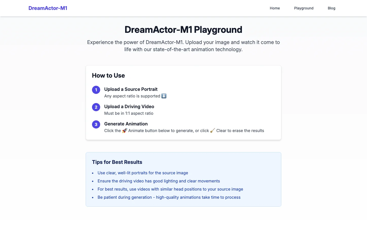Image resolution: width=367 pixels, height=229 pixels.
Task: Open the DreamActor-M1 logo link
Action: click(x=48, y=8)
